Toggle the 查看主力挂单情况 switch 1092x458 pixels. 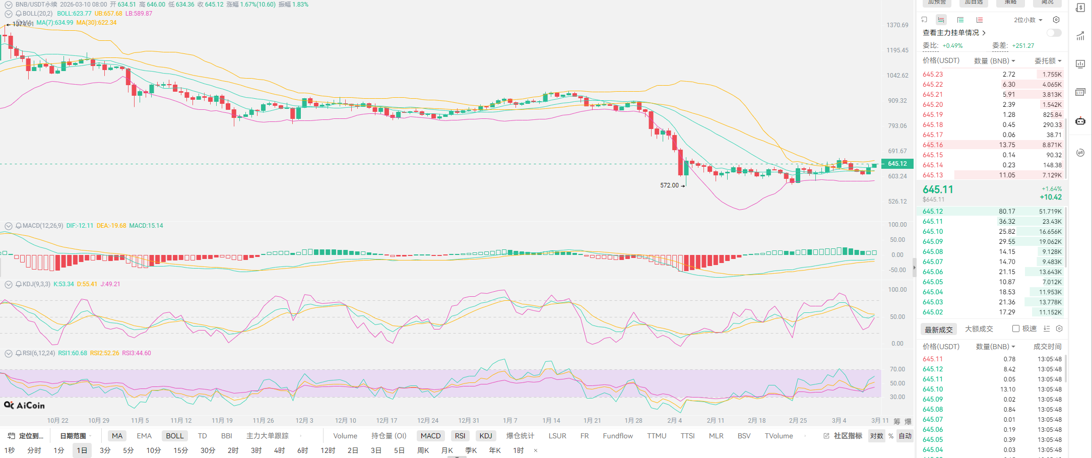click(1054, 33)
